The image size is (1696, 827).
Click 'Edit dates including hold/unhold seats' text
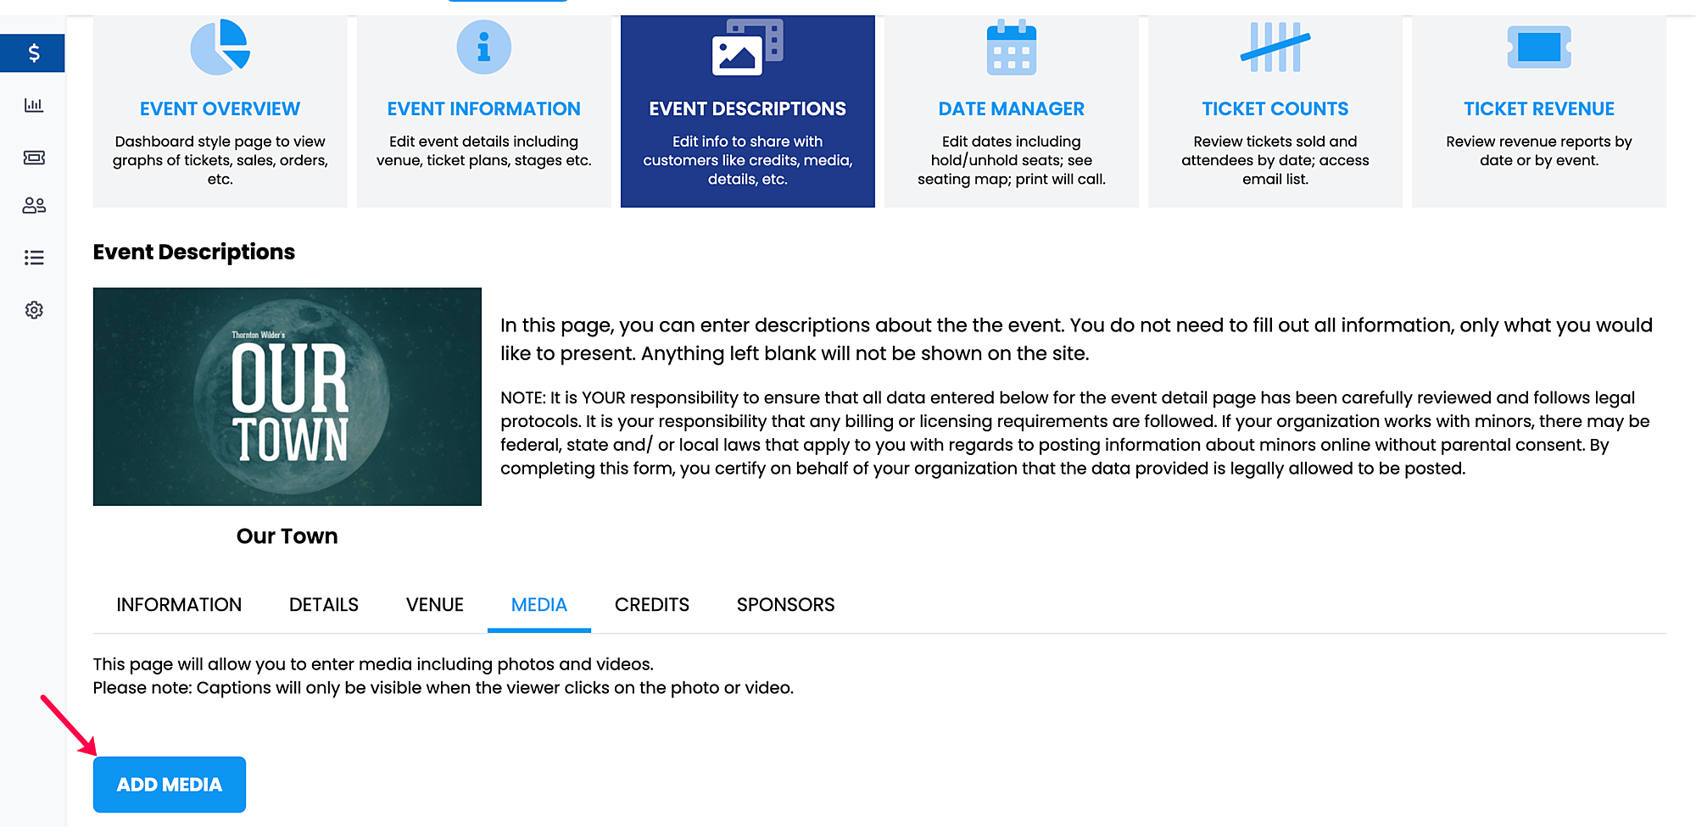click(x=1012, y=160)
